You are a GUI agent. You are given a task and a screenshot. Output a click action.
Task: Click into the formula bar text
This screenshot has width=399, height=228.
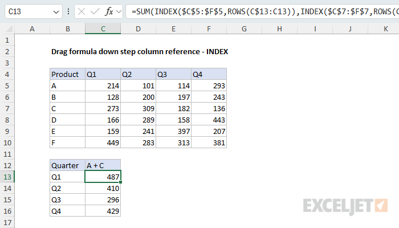coord(262,11)
